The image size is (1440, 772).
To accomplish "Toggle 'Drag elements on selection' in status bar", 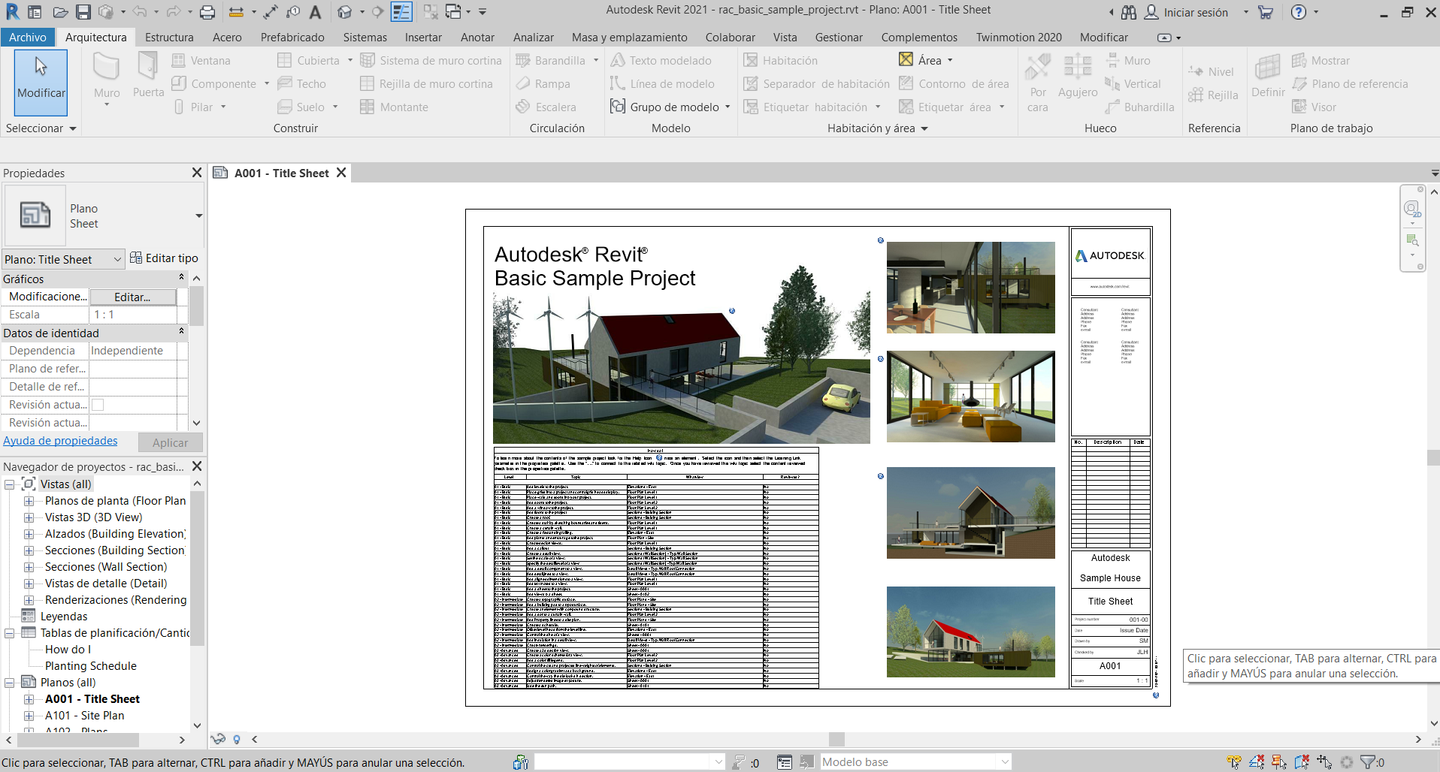I will tap(1324, 761).
